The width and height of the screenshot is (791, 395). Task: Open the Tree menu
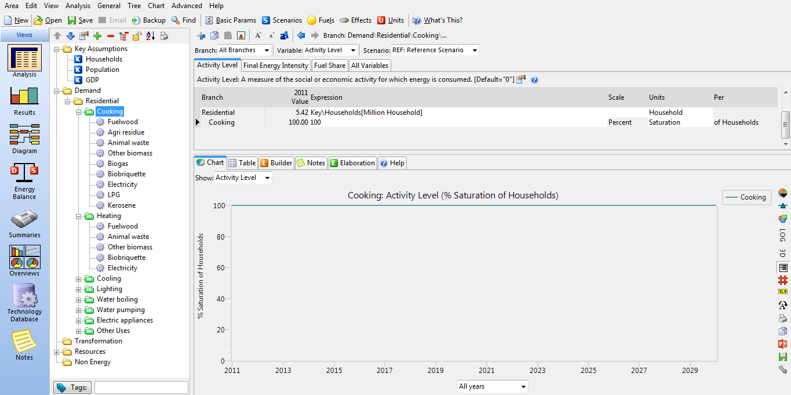click(x=134, y=6)
